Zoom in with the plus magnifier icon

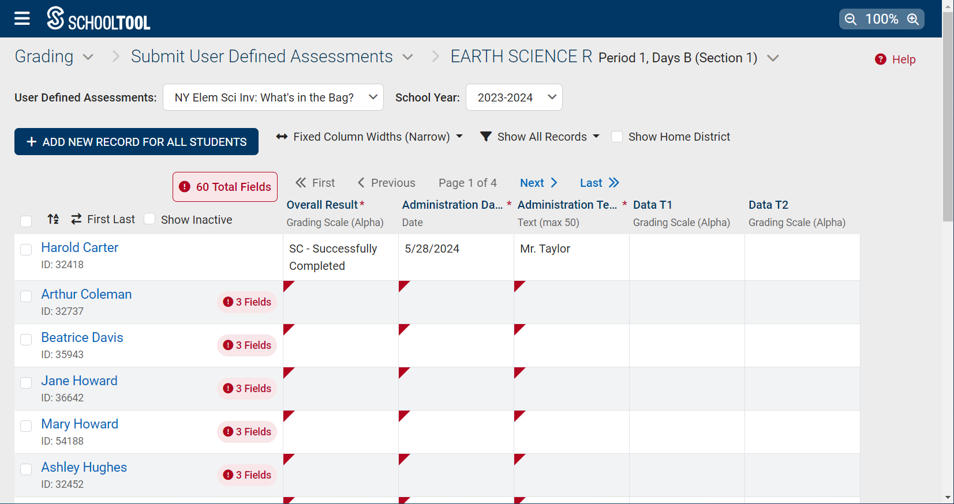click(913, 19)
